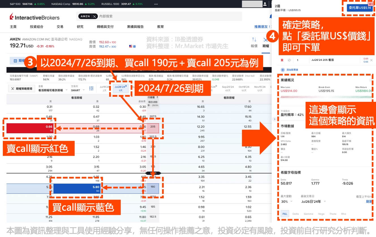Click the 推薦朋友 link

[x=263, y=27]
